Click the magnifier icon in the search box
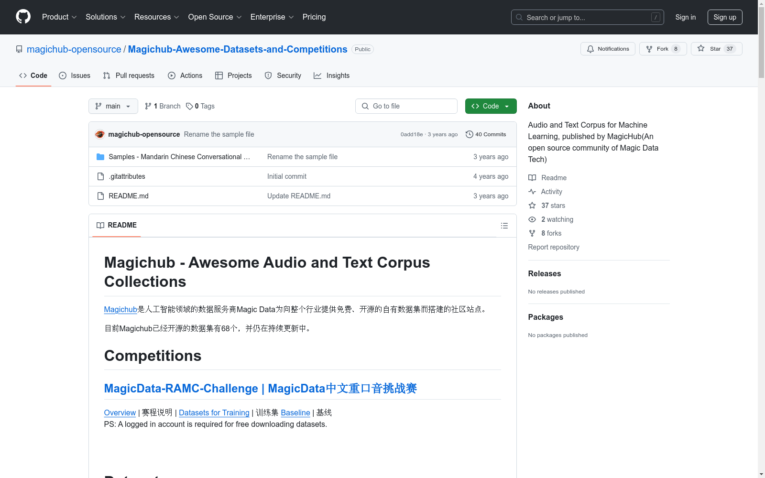Screen dimensions: 765x478 coord(519,17)
